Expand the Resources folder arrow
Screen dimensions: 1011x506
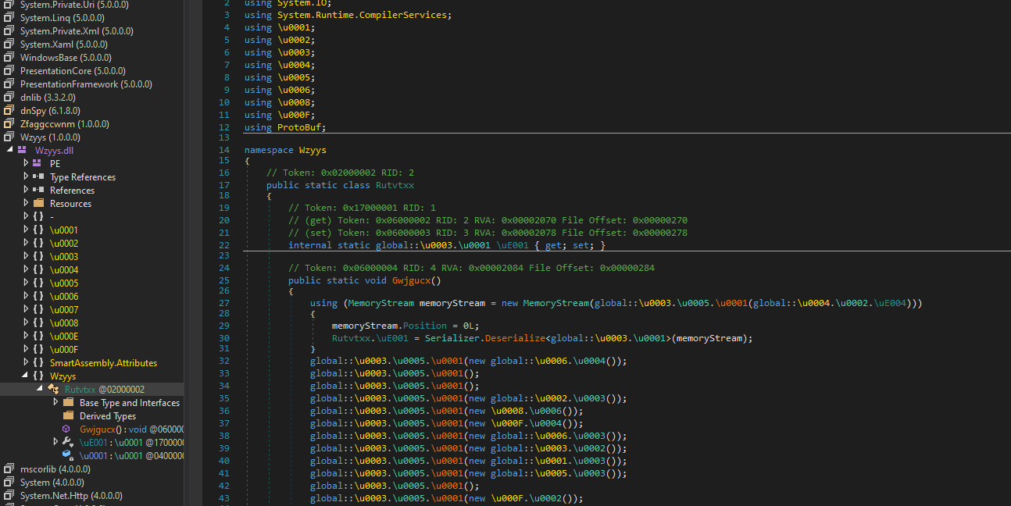point(26,204)
